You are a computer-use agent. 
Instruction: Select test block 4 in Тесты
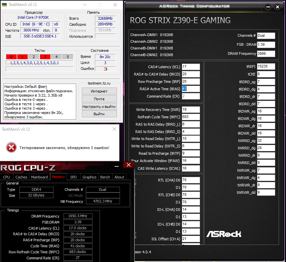(x=56, y=57)
